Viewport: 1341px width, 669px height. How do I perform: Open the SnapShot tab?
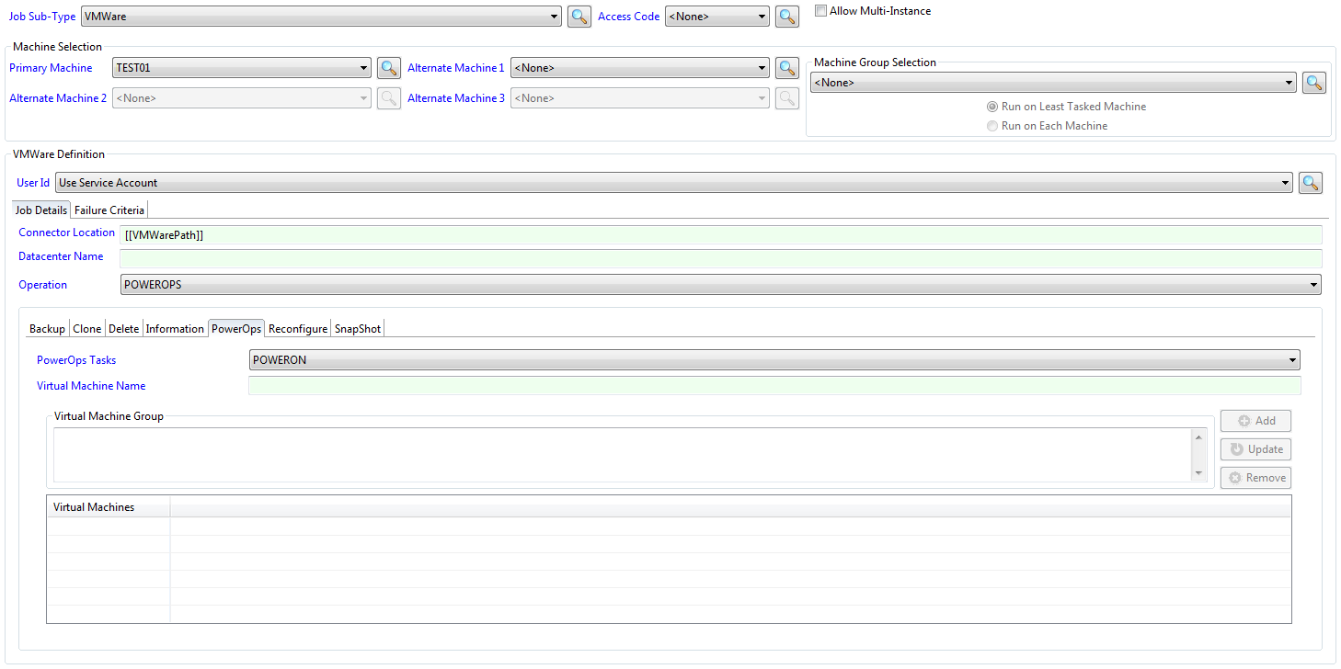coord(358,329)
